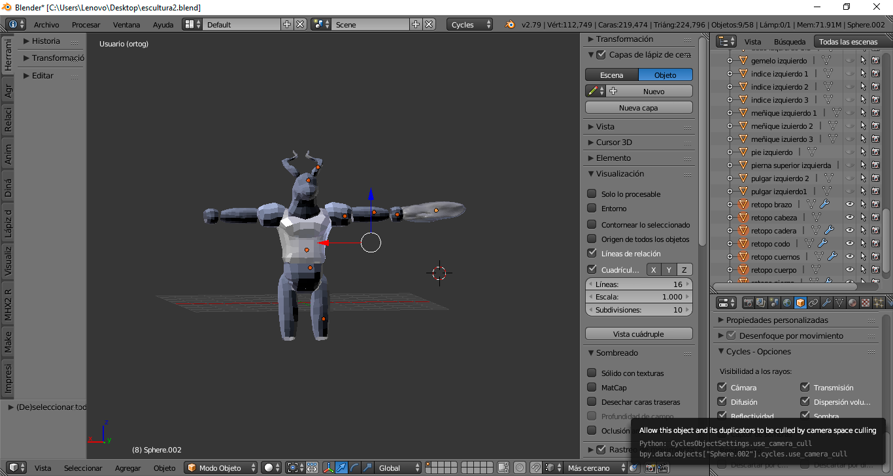Toggle the 3D manipulator translate arrow icon
Screen dimensions: 893x476
[x=341, y=468]
